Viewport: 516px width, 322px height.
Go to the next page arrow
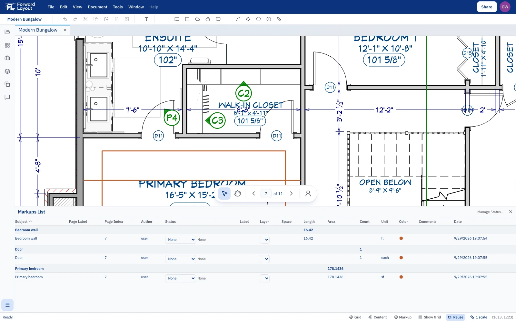point(291,194)
